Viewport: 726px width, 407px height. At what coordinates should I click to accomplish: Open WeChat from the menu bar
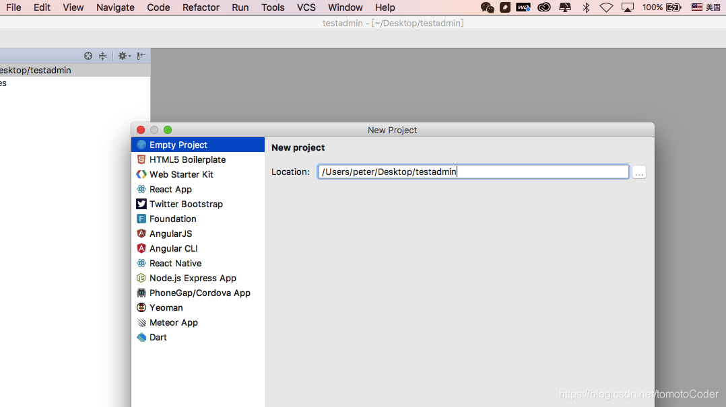487,7
